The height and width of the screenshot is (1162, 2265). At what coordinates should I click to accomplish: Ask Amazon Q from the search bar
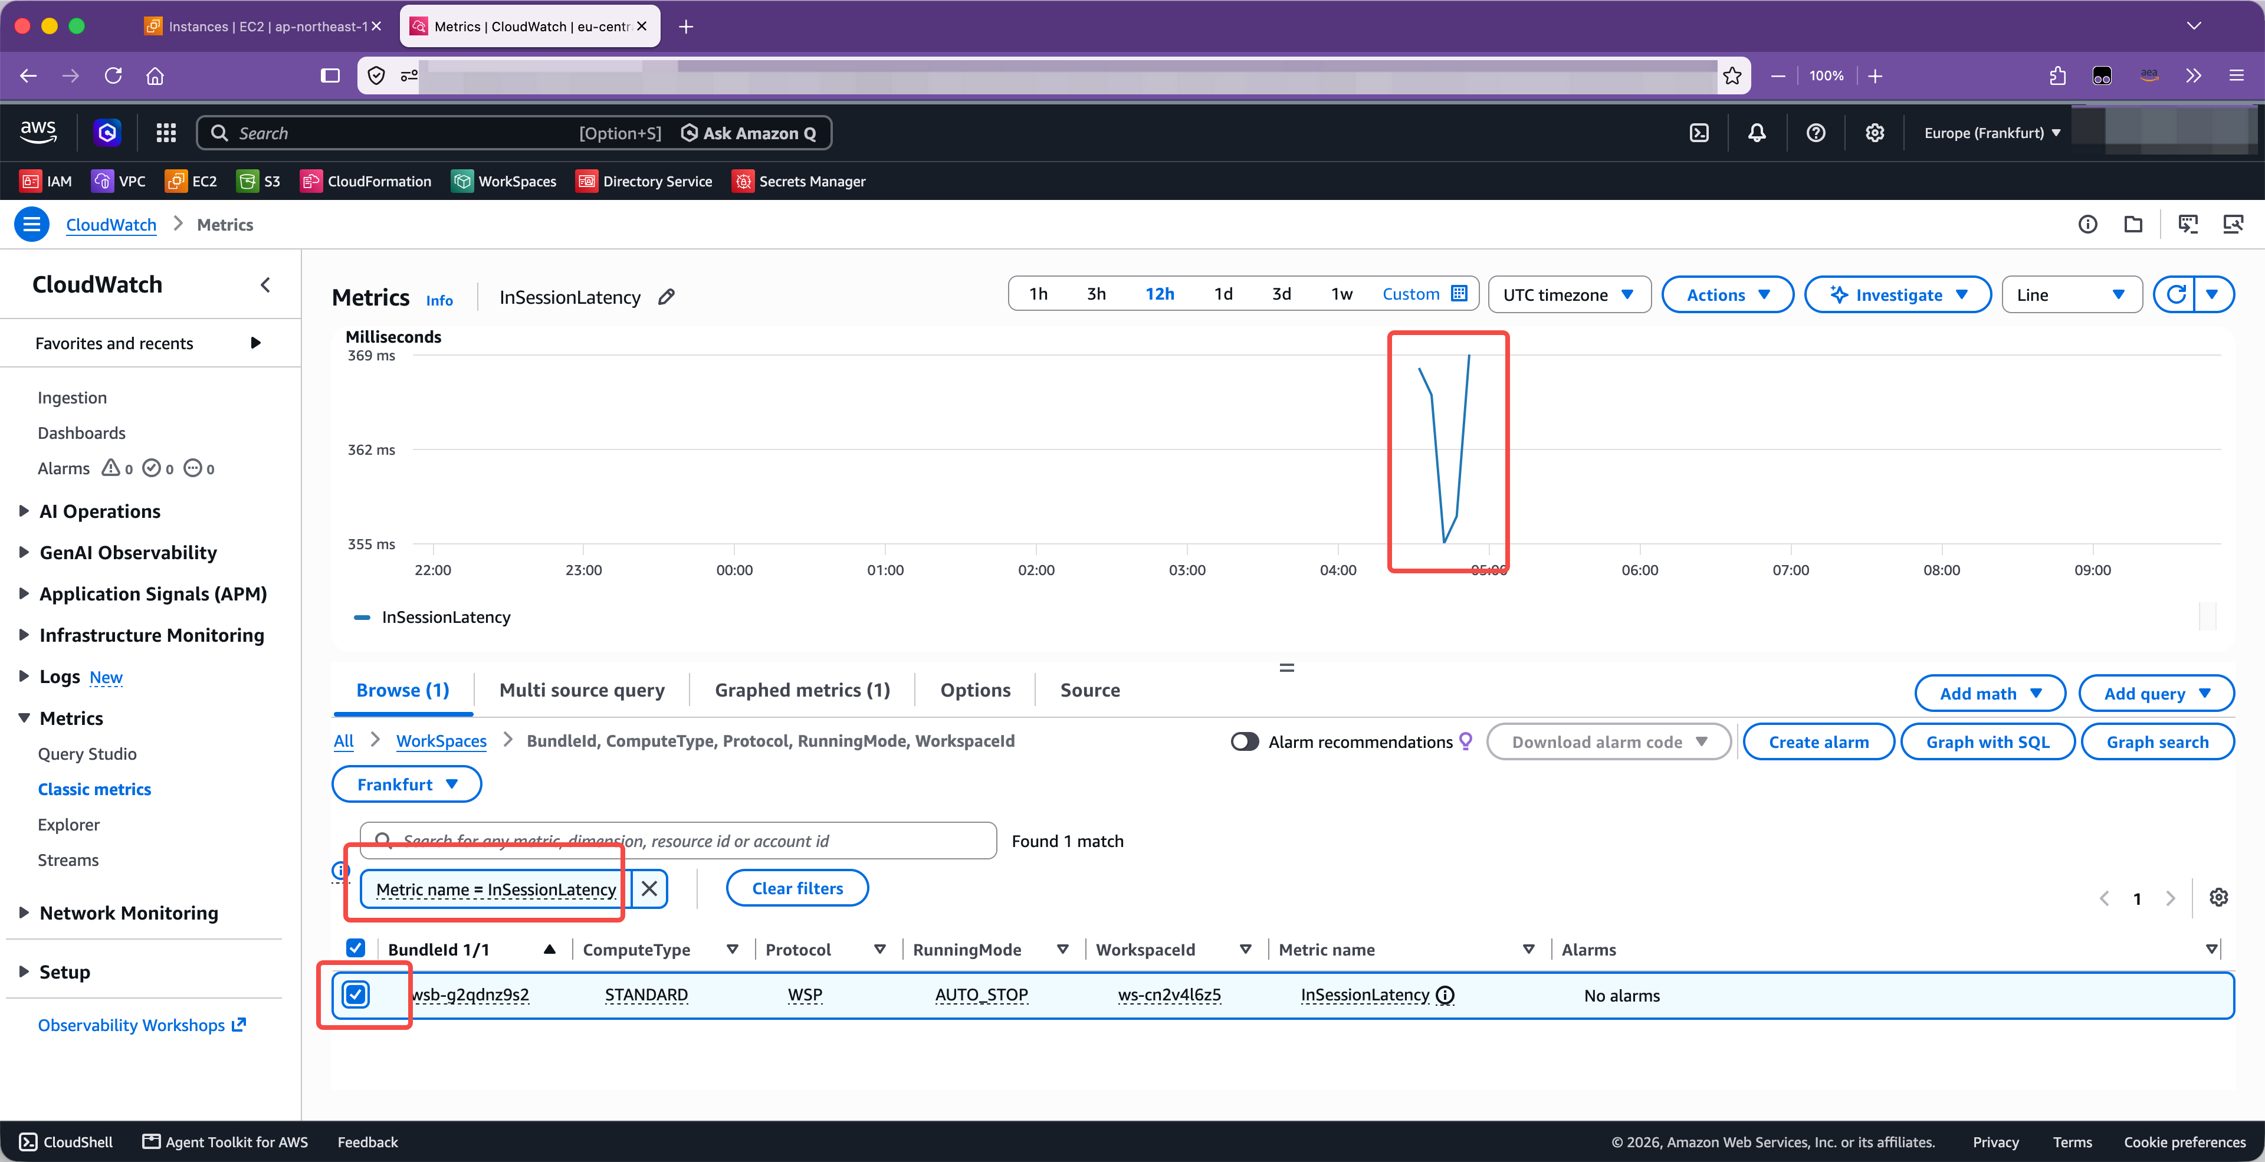[749, 133]
